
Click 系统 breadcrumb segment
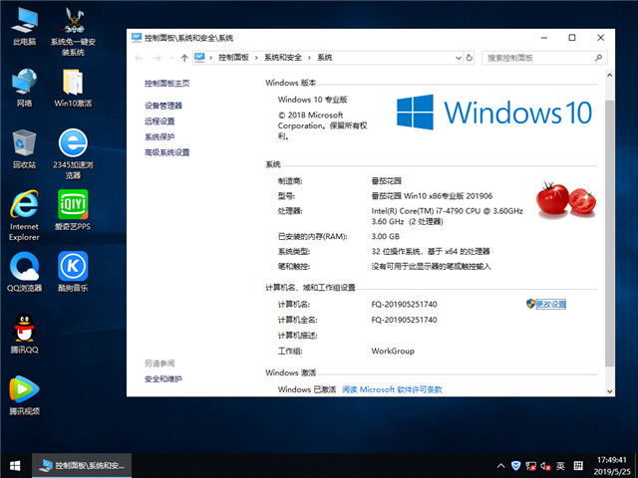pos(324,58)
